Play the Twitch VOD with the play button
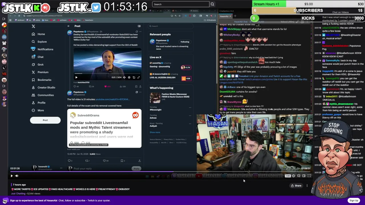Screen dimensions: 365x205 click(x=12, y=176)
